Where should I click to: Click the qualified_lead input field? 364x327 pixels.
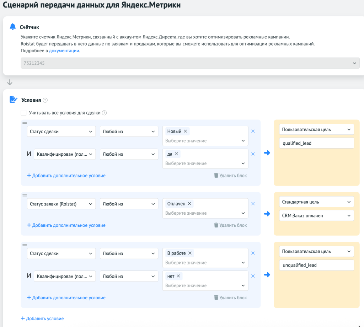coord(316,143)
